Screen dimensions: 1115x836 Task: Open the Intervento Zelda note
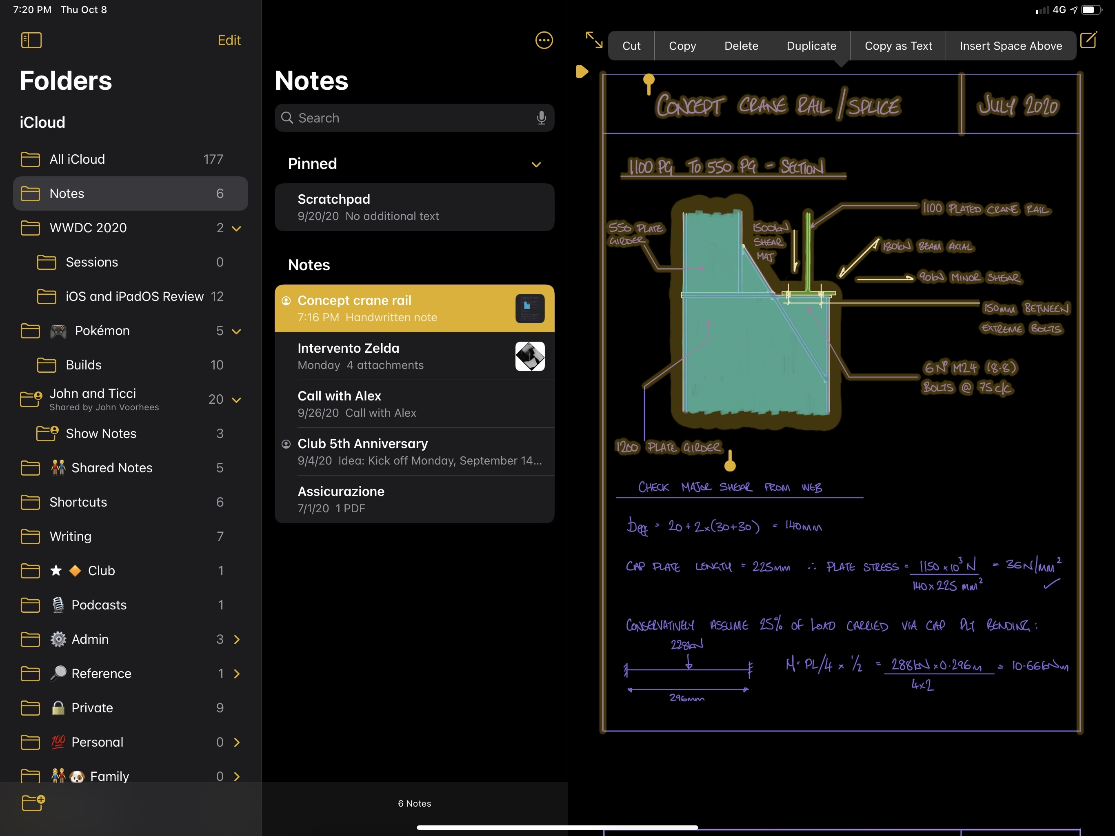coord(414,356)
